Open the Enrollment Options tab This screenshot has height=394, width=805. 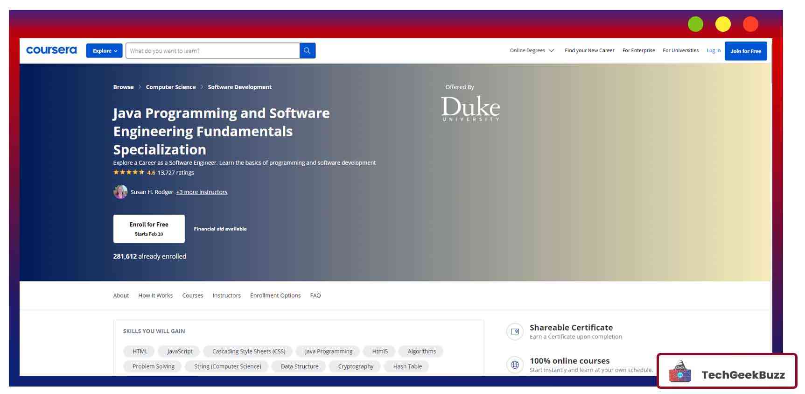tap(275, 295)
